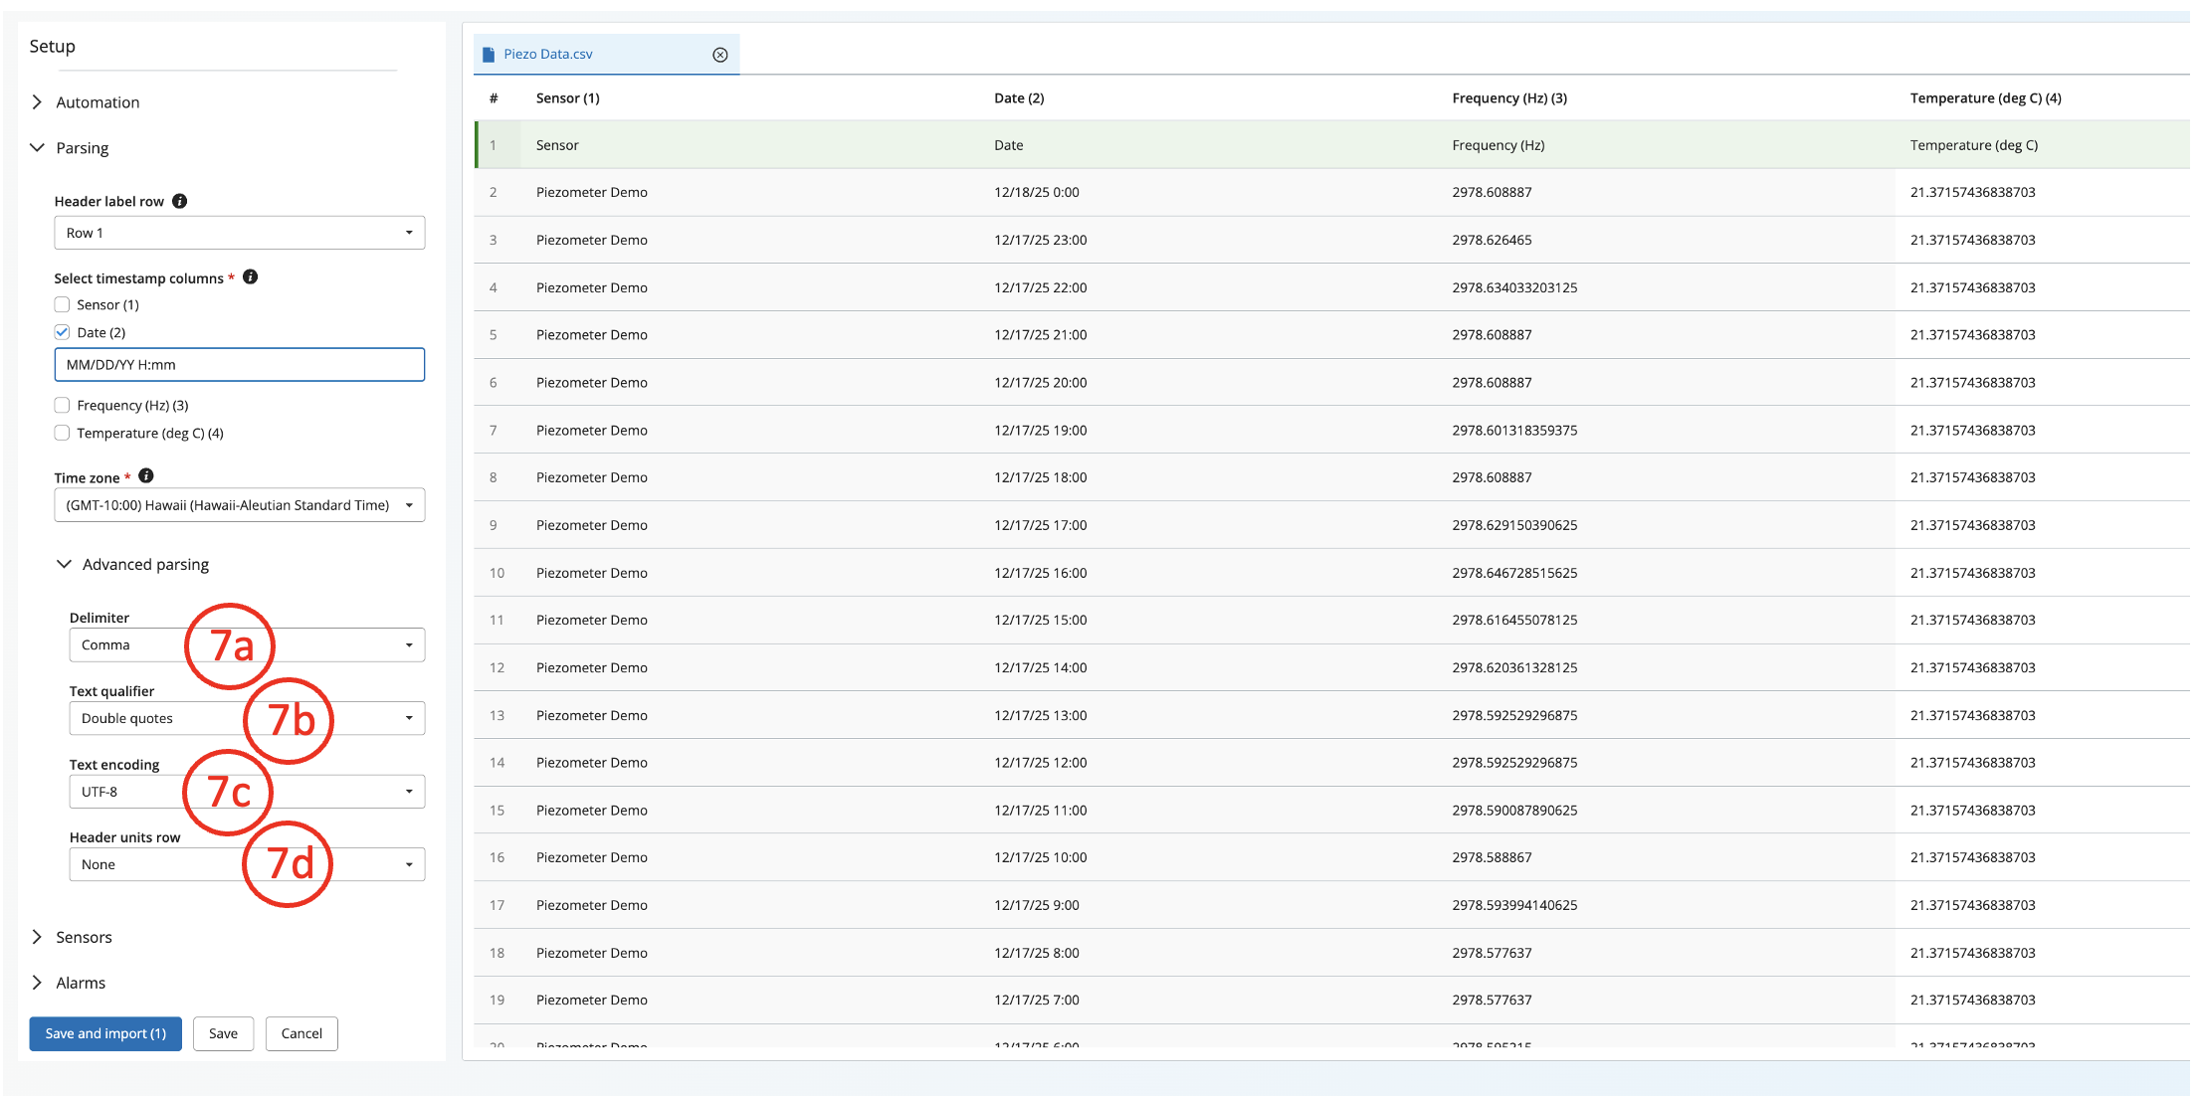The image size is (2201, 1098).
Task: Click info icon beside Time zone label
Action: 146,476
